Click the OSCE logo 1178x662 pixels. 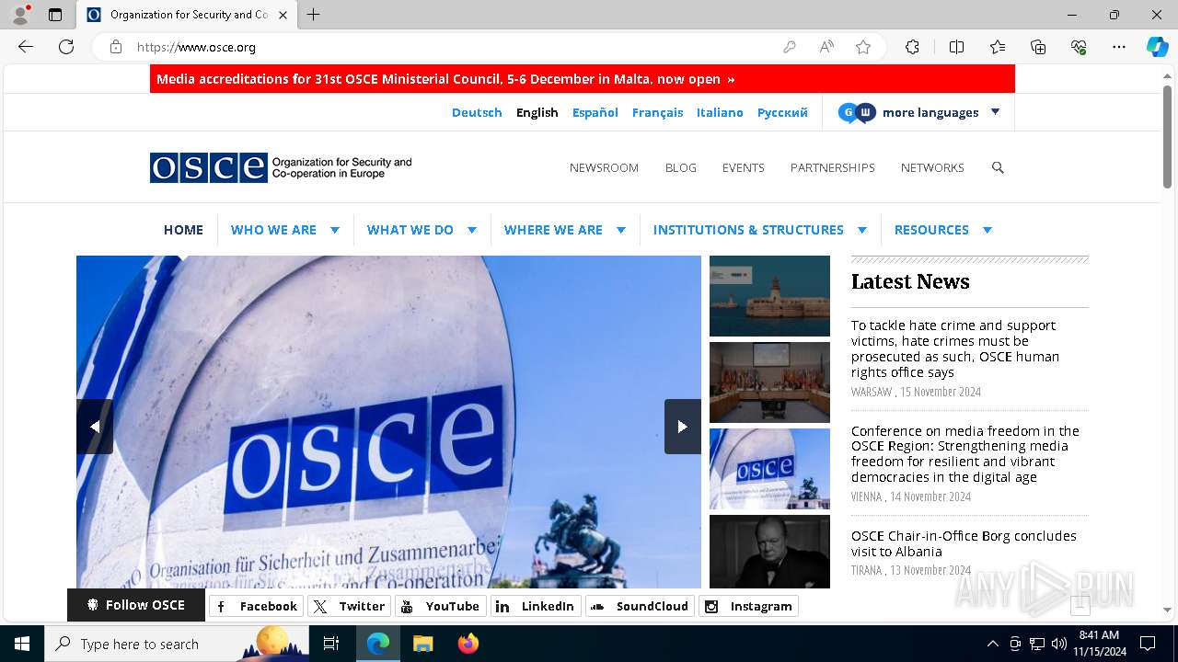tap(281, 167)
